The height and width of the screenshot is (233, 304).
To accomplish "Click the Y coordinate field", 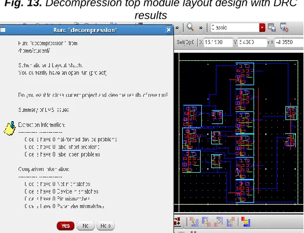I will pyautogui.click(x=252, y=42).
